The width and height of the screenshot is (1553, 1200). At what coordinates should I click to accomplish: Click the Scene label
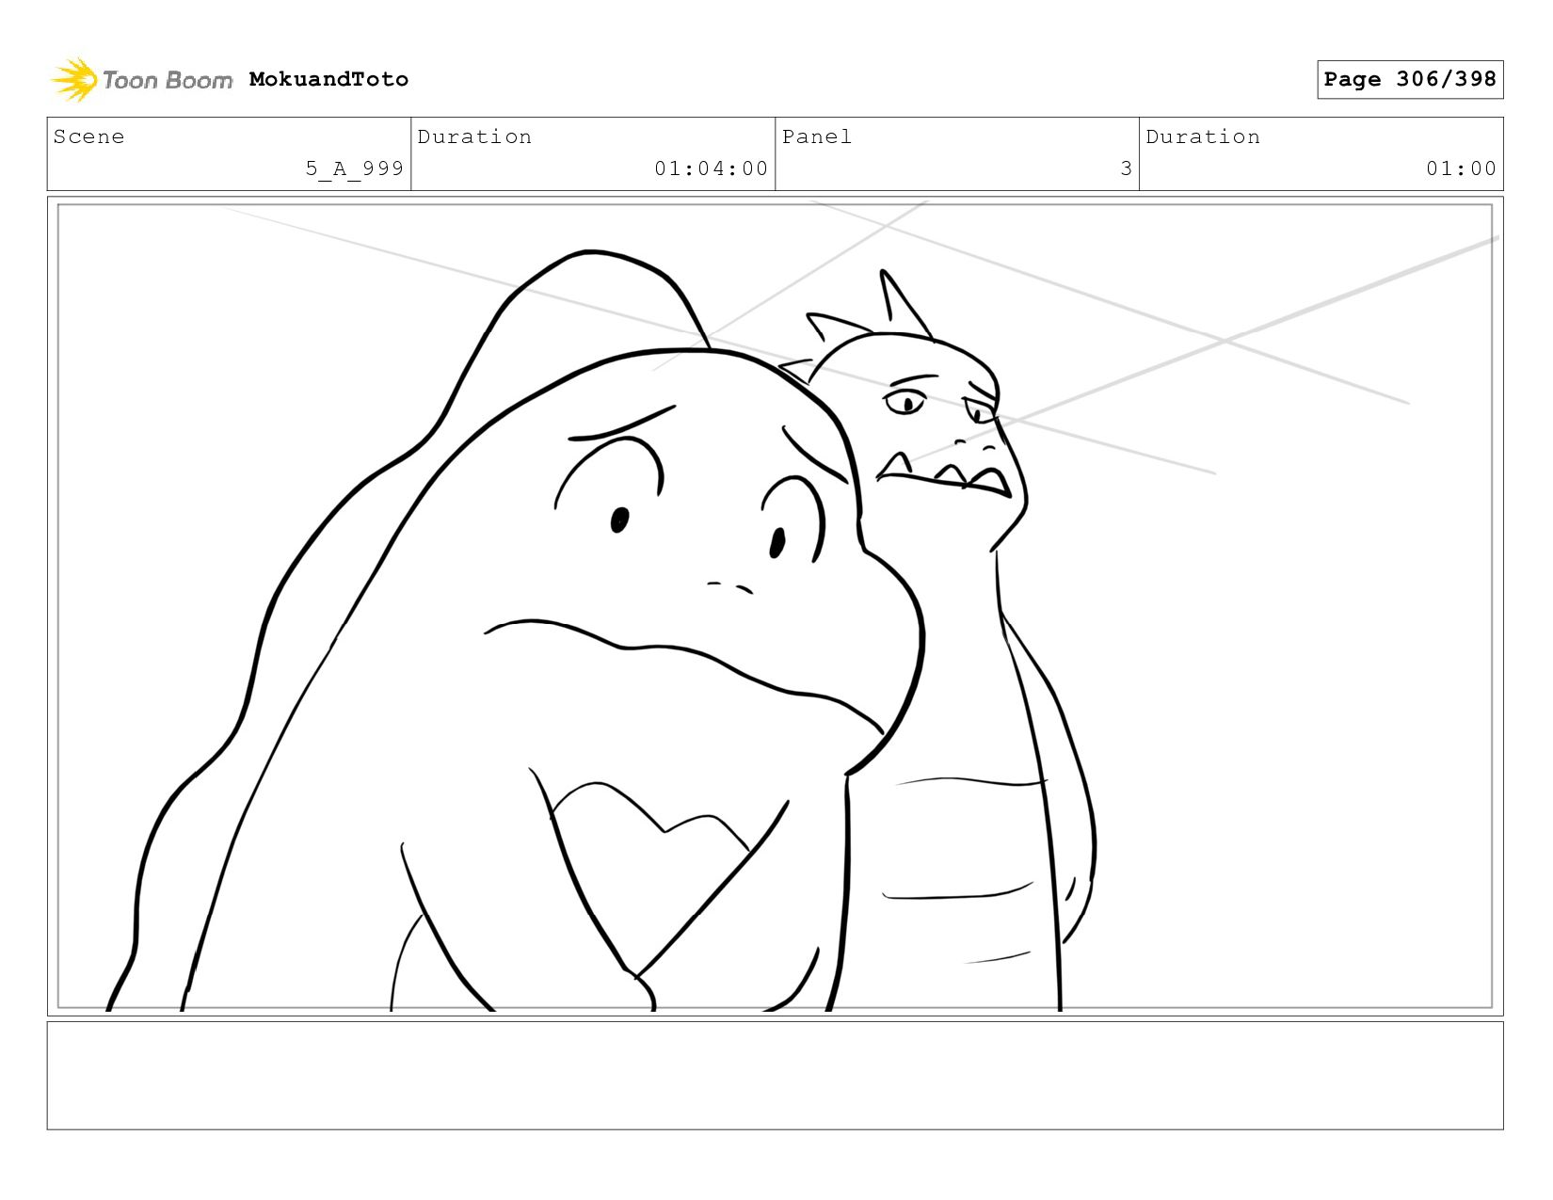pos(88,136)
